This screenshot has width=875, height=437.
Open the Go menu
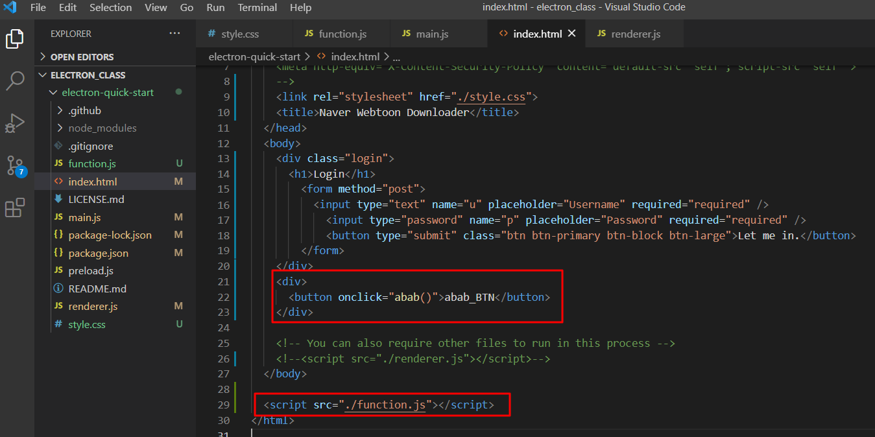point(187,8)
